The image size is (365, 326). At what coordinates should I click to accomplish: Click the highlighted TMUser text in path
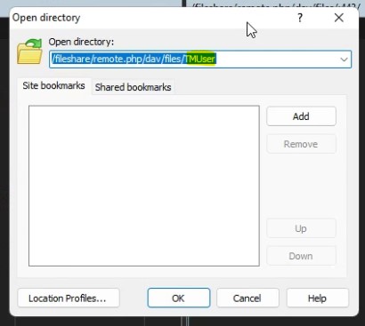click(200, 59)
